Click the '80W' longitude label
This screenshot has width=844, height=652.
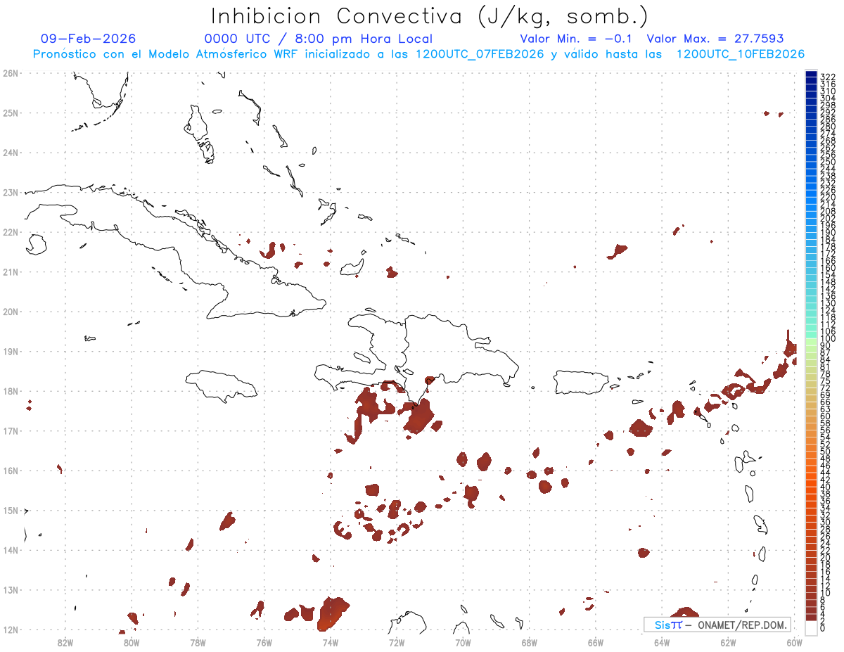click(x=132, y=641)
